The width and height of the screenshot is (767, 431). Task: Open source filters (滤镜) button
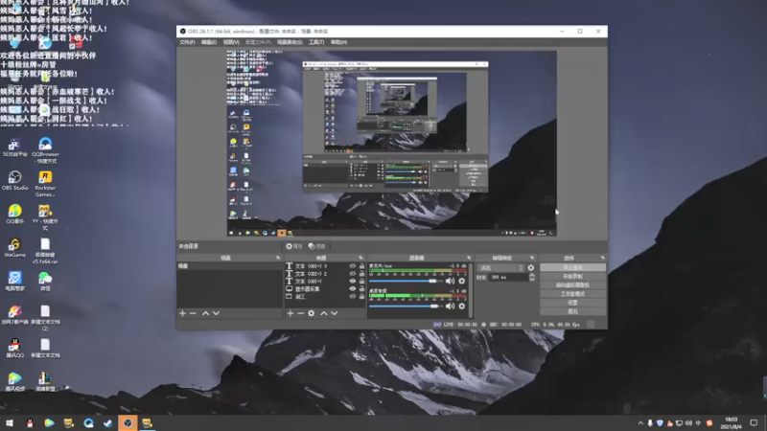point(317,246)
